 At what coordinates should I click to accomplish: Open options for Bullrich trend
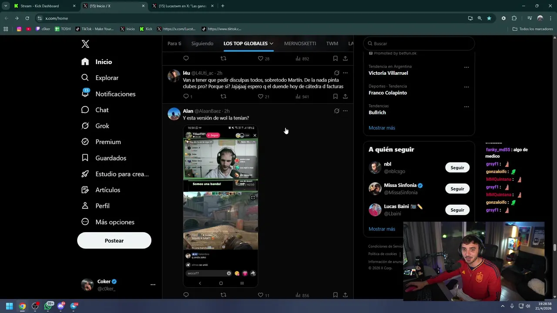(x=466, y=107)
